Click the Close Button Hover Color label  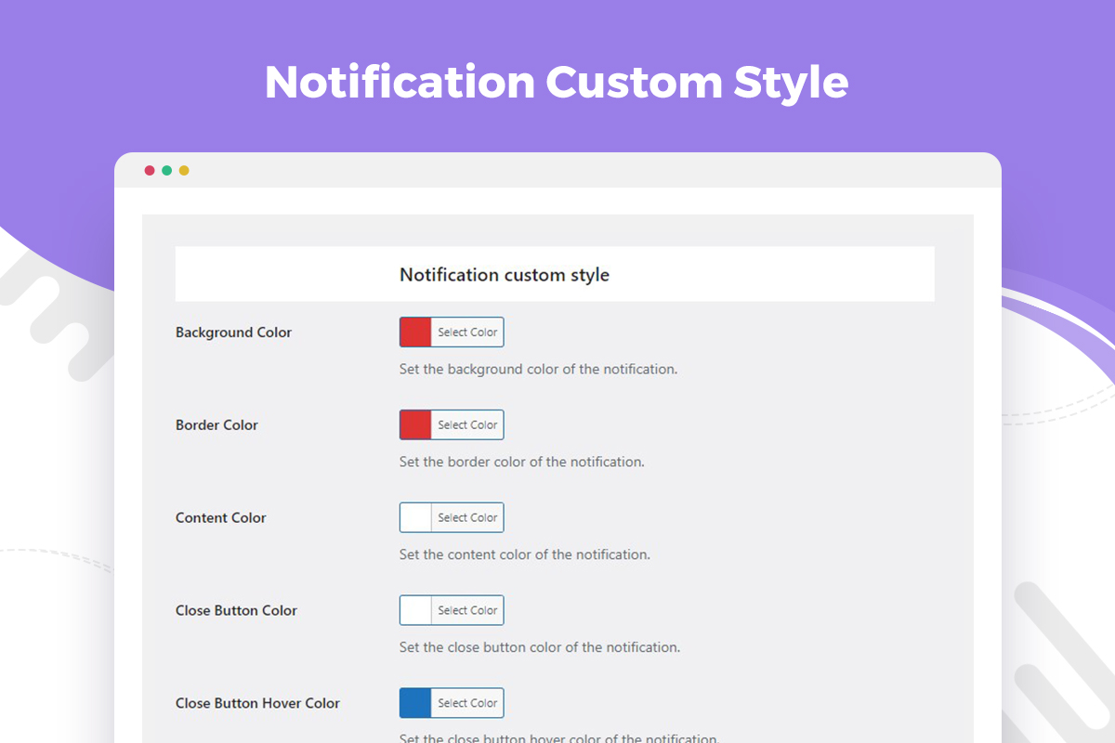(257, 703)
